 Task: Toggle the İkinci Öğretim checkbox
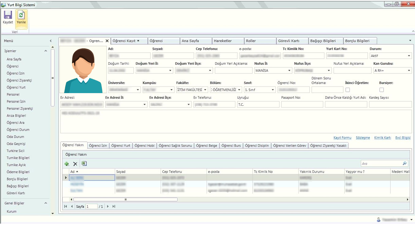pos(347,90)
